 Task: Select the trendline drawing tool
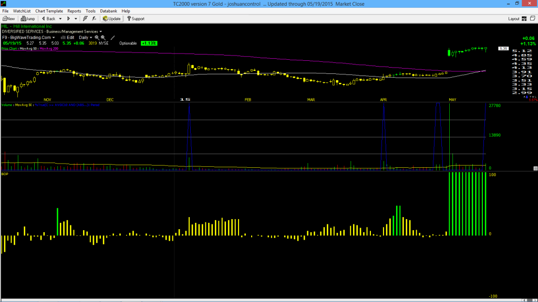[112, 38]
